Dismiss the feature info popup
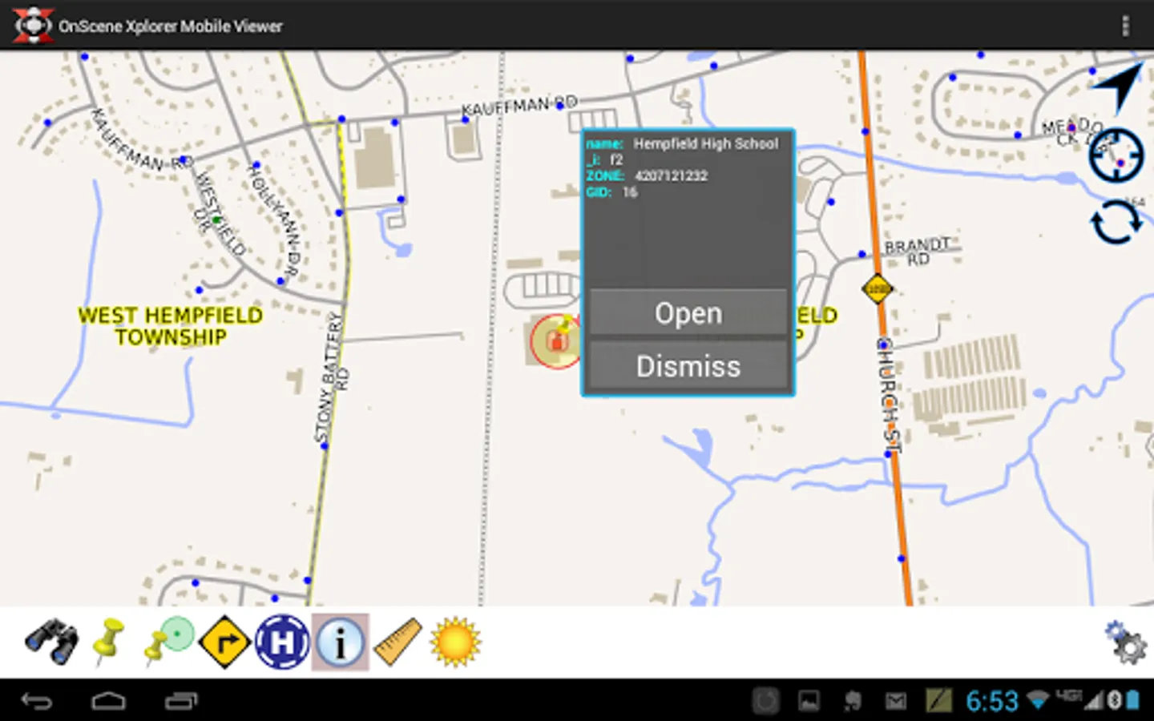The image size is (1154, 721). tap(688, 366)
